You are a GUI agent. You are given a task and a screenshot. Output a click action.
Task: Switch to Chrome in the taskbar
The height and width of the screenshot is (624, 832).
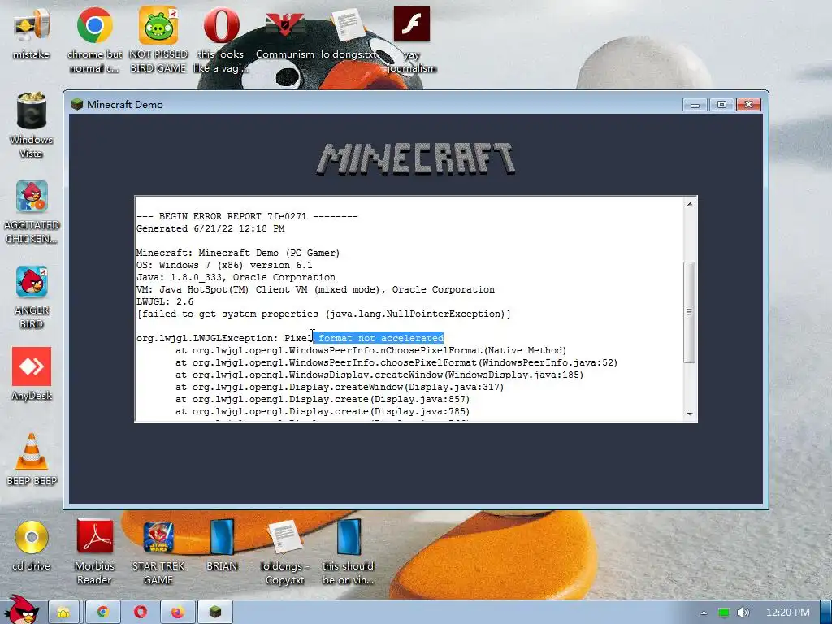pos(102,613)
